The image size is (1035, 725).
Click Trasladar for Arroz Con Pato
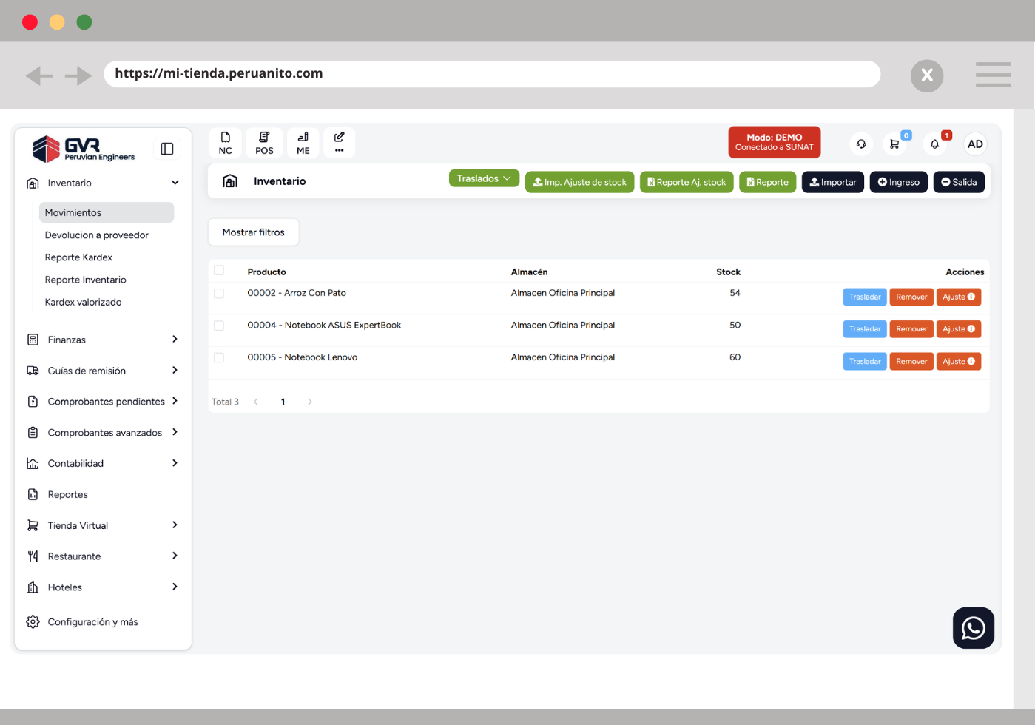(865, 297)
